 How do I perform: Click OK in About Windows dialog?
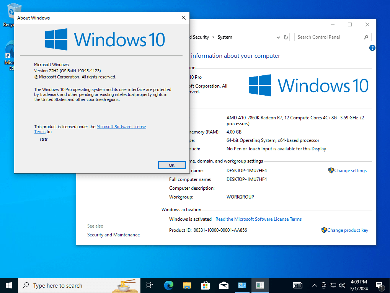172,165
